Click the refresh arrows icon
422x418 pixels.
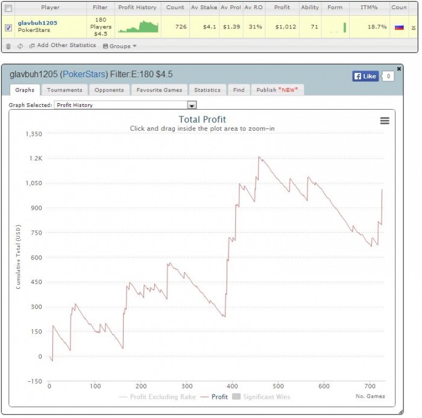tap(20, 46)
